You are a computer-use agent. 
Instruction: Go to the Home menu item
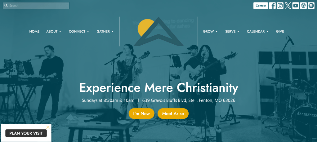[x=34, y=32]
